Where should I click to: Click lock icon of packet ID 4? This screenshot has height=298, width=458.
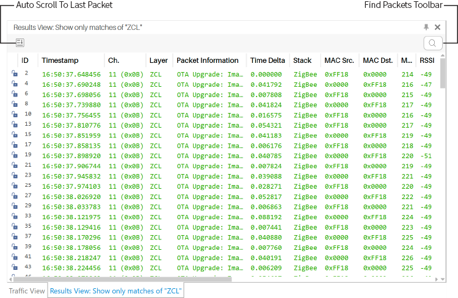[x=14, y=84]
